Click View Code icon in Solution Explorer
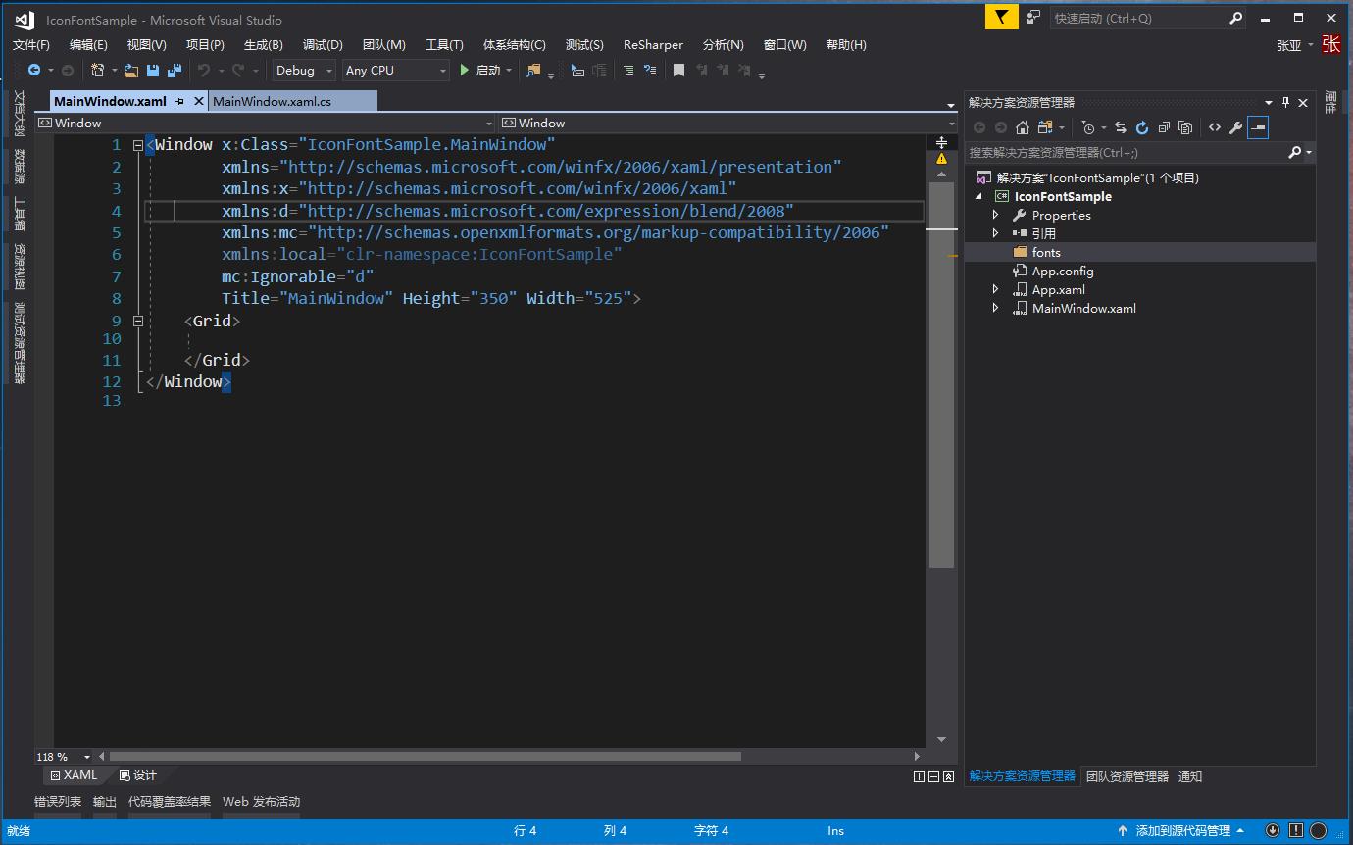This screenshot has height=845, width=1353. 1215,127
